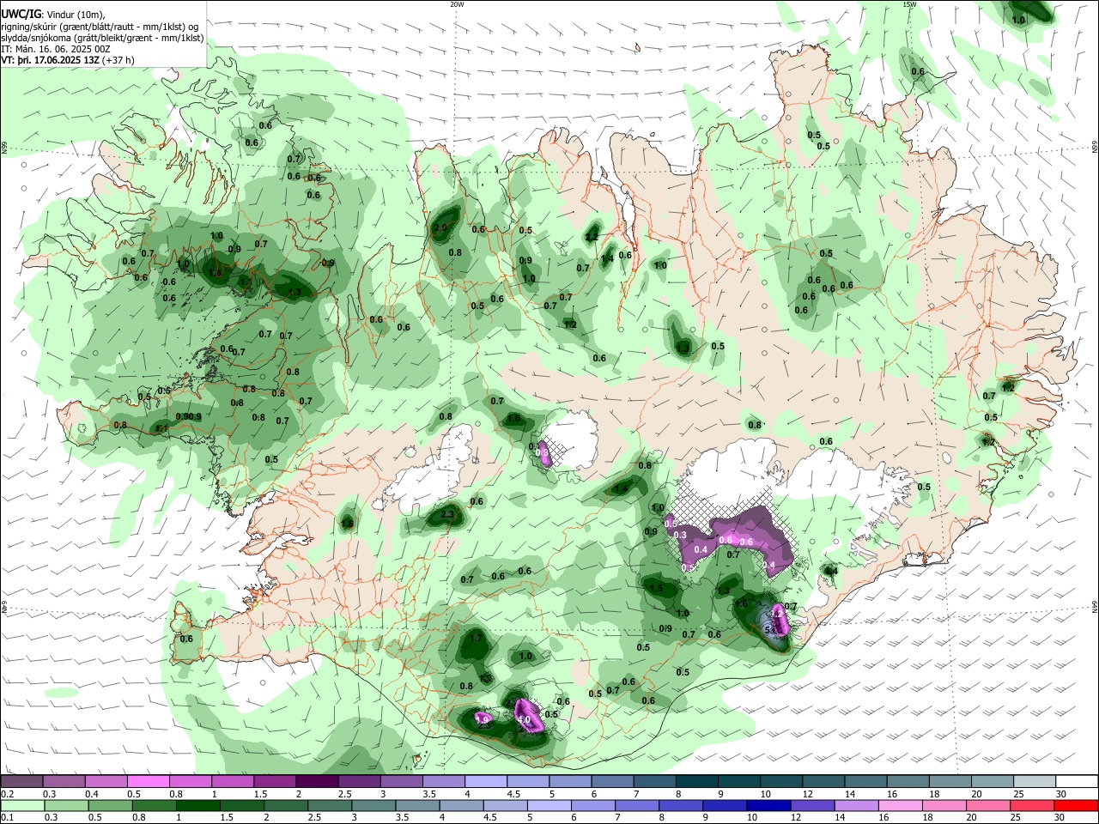Pick lower legend swatch between 0.1 and 0.3

click(x=21, y=805)
